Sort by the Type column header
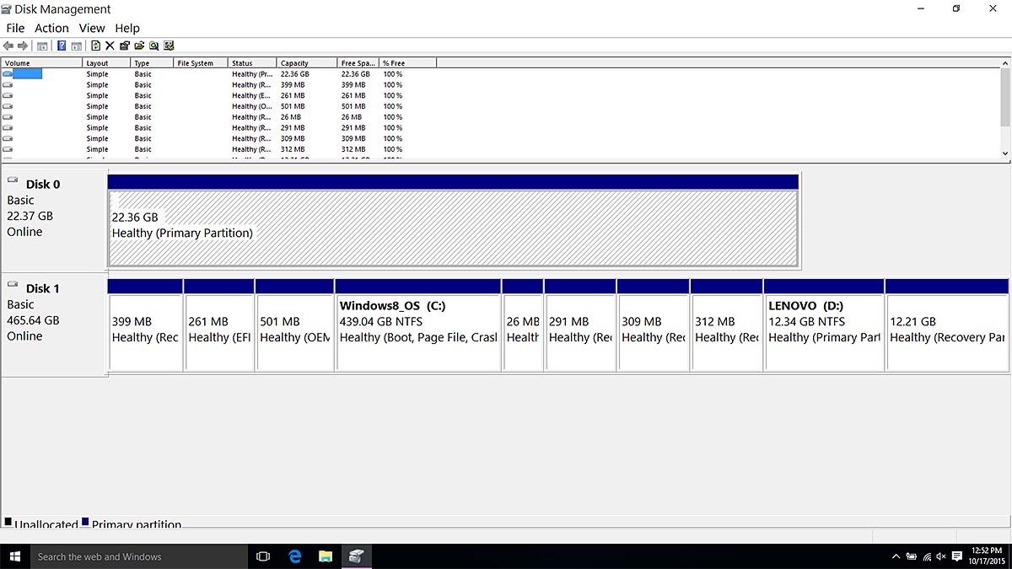 point(152,63)
